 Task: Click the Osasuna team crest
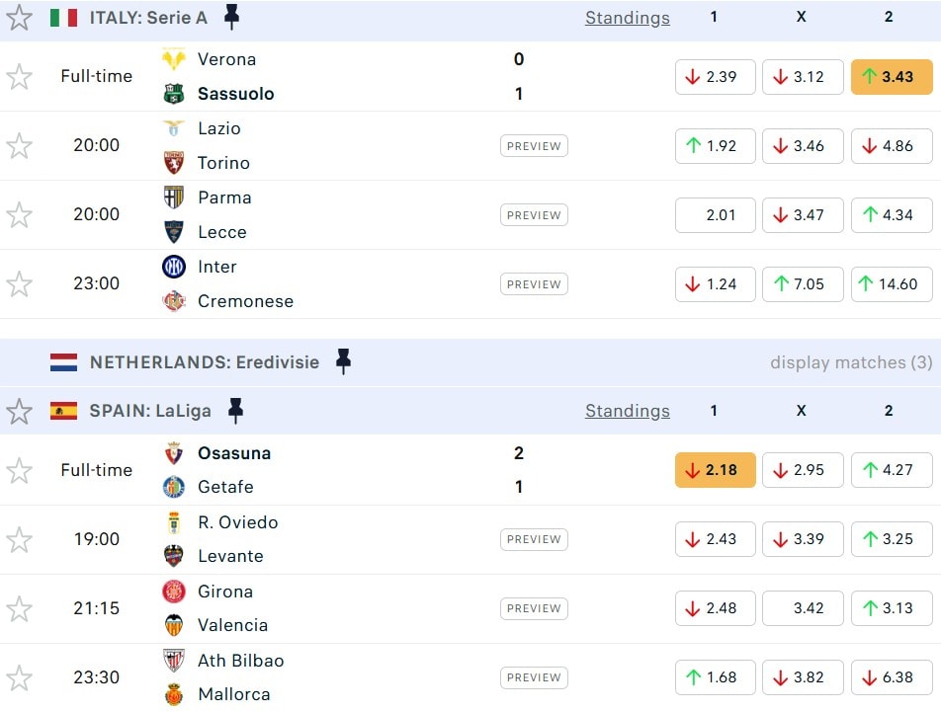click(174, 453)
